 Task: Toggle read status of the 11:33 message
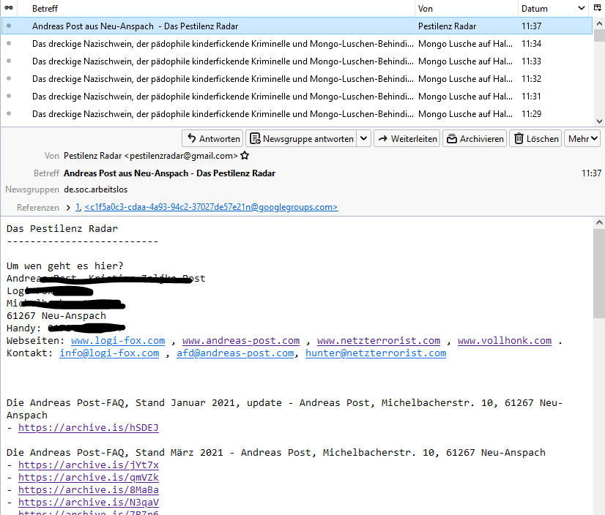coord(9,61)
